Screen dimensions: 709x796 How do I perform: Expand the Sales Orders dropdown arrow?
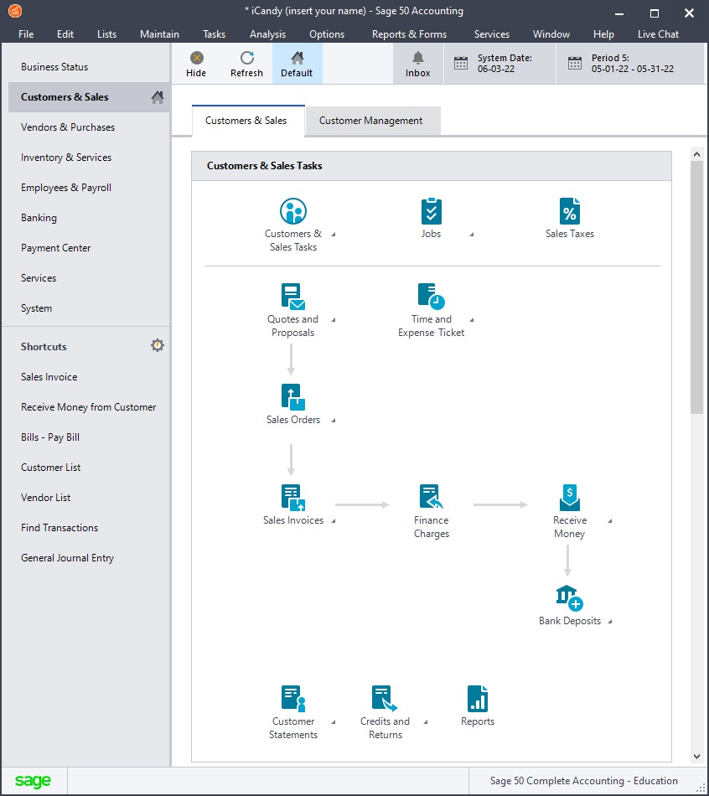tap(334, 420)
